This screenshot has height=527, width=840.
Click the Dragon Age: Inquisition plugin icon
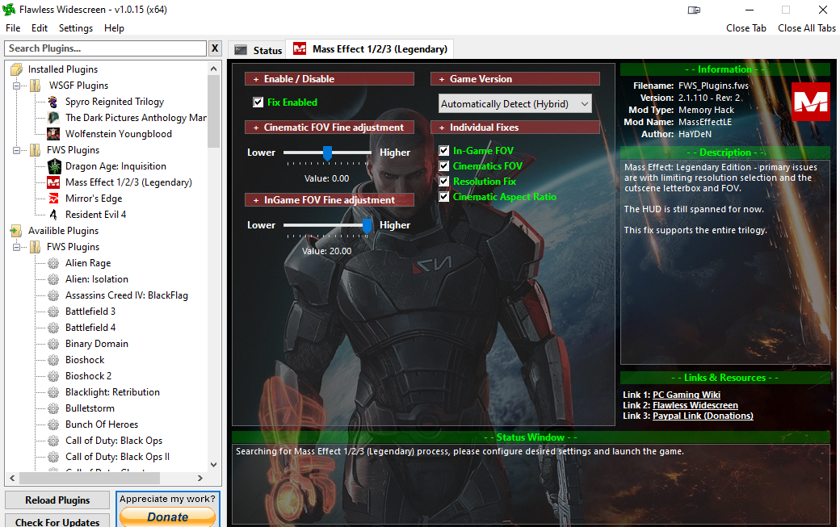(x=54, y=166)
